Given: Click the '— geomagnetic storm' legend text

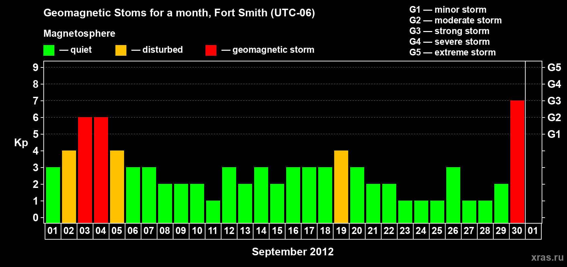Looking at the screenshot, I should pyautogui.click(x=268, y=50).
